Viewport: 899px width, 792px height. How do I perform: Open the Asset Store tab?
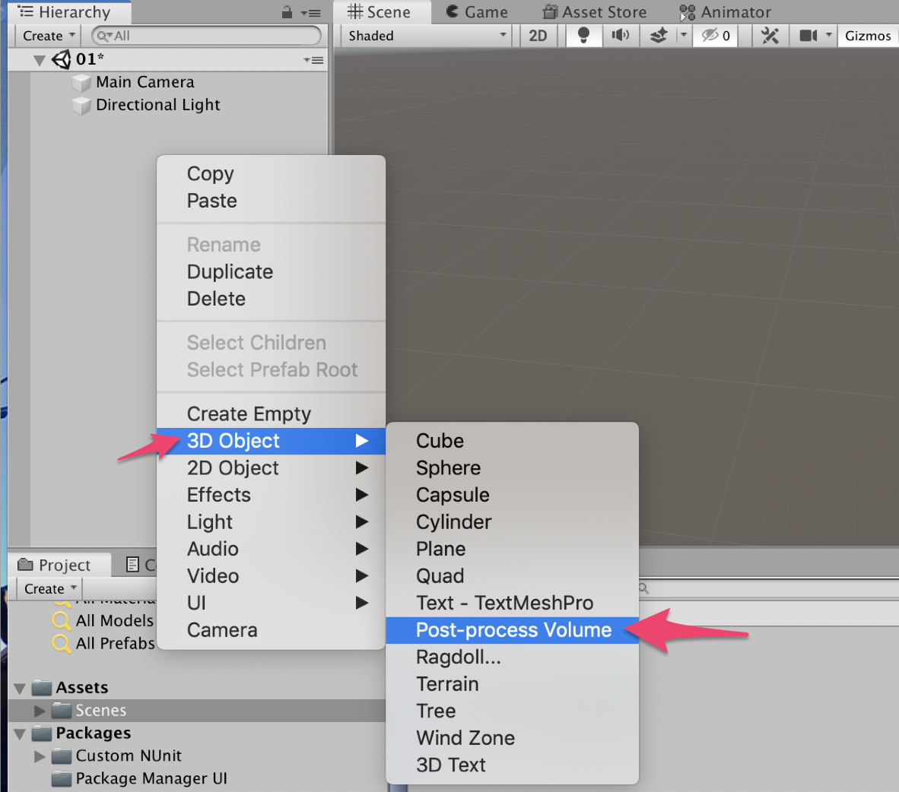595,12
